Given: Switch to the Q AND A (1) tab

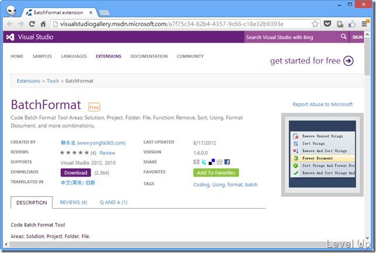Looking at the screenshot, I should (x=113, y=202).
